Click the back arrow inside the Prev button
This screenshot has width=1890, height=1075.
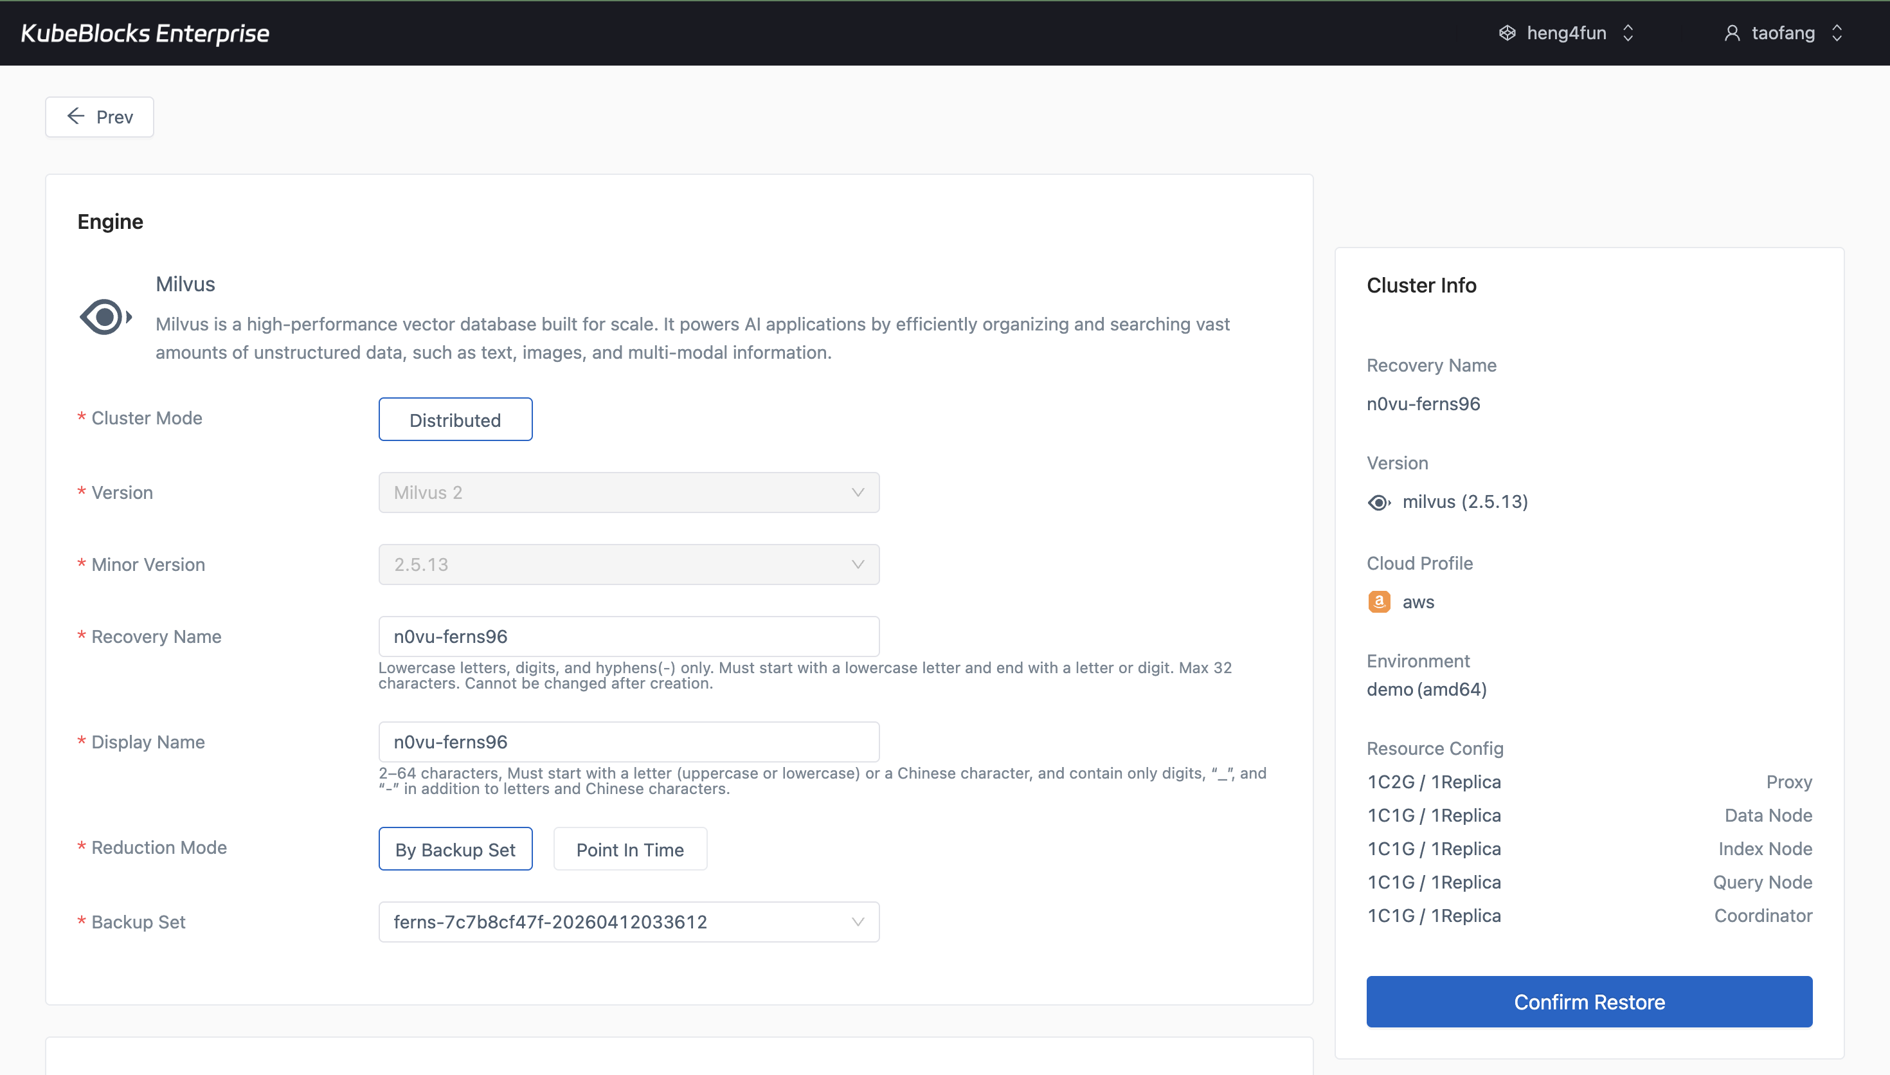click(75, 116)
